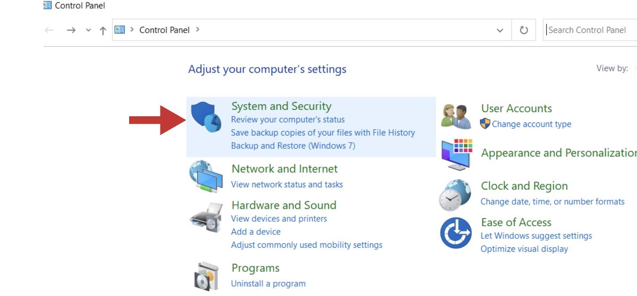
Task: Click the User Accounts people icon
Action: coord(456,117)
